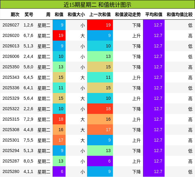195x177 pixels.
Task: Select period number 2025280
Action: pos(11,171)
